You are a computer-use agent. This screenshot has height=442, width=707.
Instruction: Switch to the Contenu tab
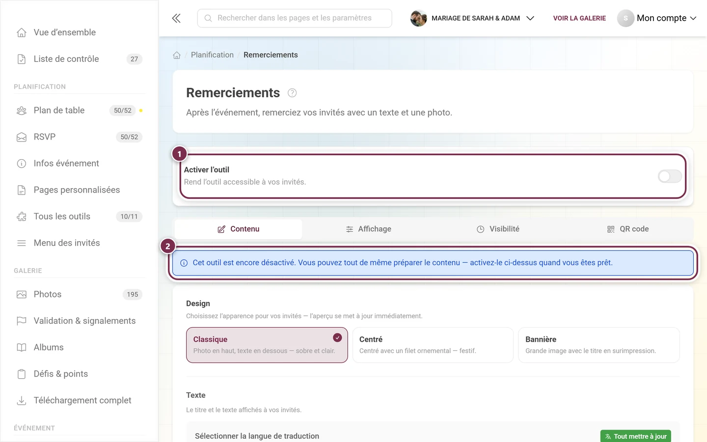[239, 229]
